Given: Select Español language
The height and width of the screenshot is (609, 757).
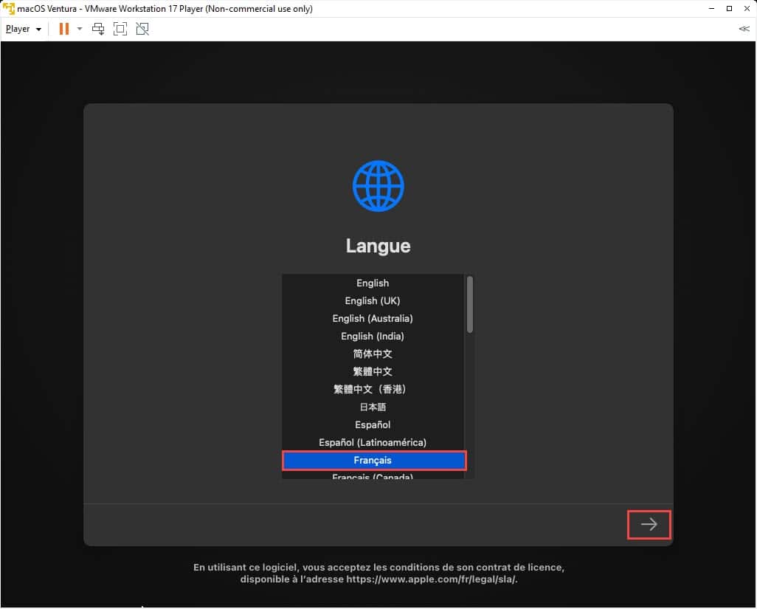Looking at the screenshot, I should (373, 425).
